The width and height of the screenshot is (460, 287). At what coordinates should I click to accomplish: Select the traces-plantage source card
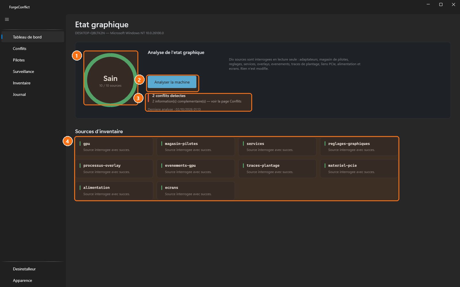tap(277, 168)
